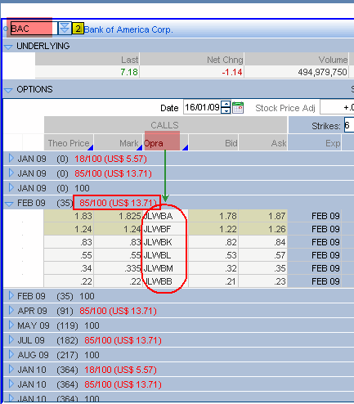Viewport: 354px width, 404px height.
Task: Click the Net Chng value -1.14
Action: coord(232,72)
